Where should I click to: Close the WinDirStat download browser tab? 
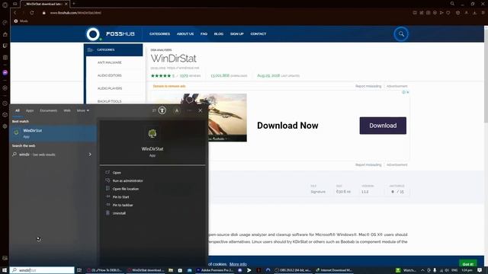coord(66,4)
